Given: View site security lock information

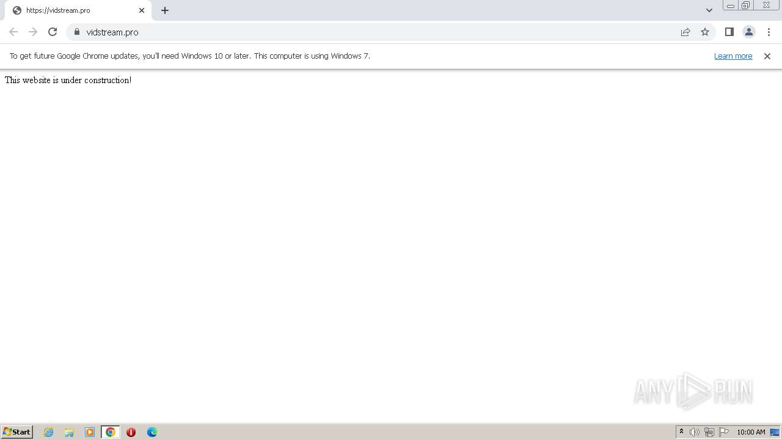Looking at the screenshot, I should 77,32.
